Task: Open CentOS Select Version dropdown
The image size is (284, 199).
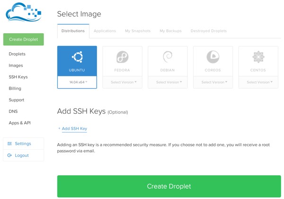Action: point(258,82)
